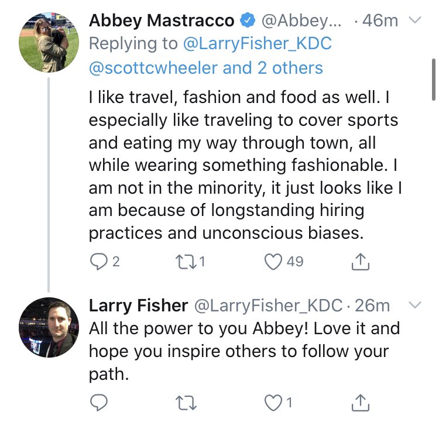Like Abbey Mastracco's tweet
This screenshot has height=422, width=439.
(x=274, y=262)
